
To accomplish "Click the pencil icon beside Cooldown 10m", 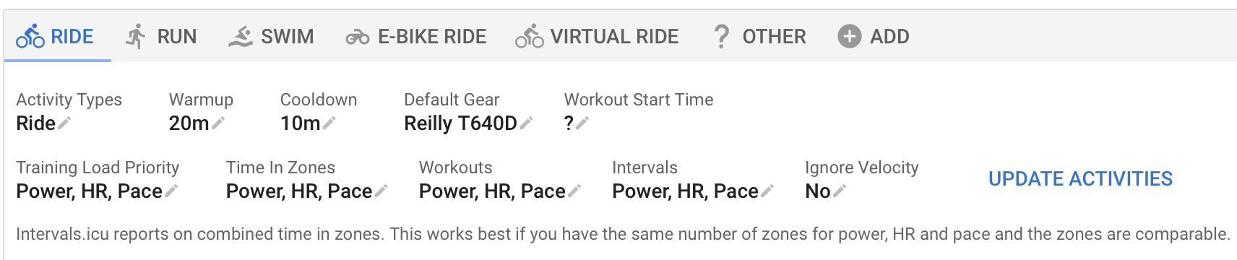I will (x=329, y=123).
